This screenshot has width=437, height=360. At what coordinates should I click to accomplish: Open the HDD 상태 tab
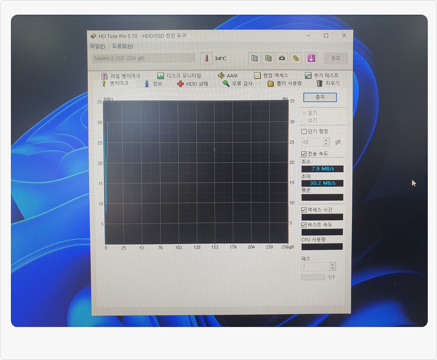click(x=193, y=84)
